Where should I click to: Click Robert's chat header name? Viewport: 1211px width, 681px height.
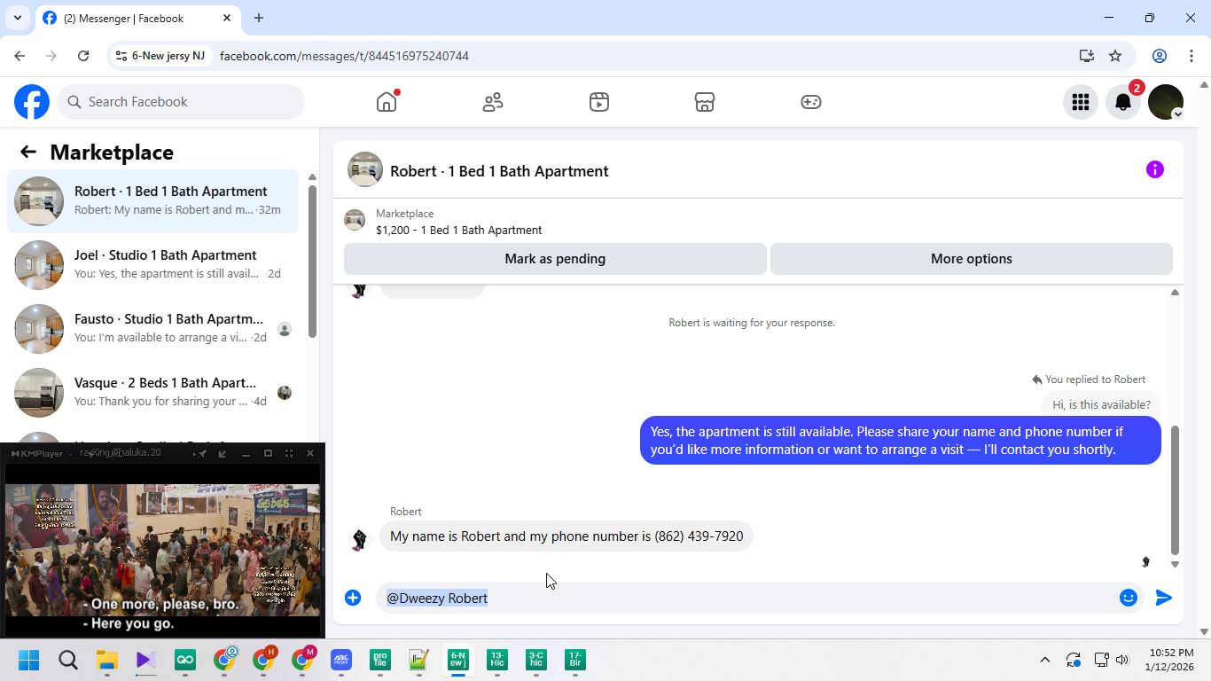click(499, 171)
